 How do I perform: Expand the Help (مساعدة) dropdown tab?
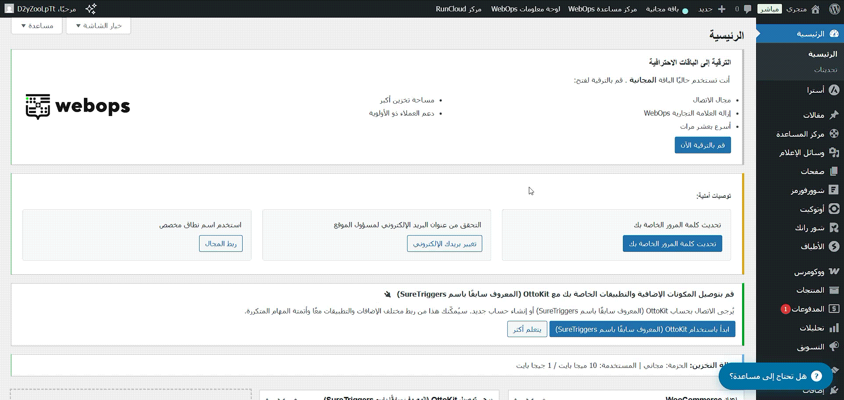(x=37, y=26)
